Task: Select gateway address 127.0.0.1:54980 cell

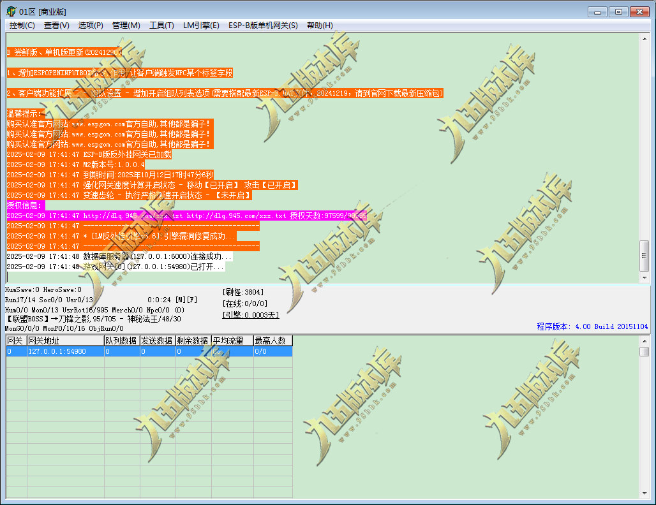Action: [65, 351]
